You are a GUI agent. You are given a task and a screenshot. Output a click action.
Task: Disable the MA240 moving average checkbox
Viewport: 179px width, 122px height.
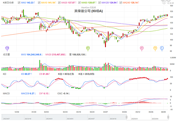(x=121, y=2)
